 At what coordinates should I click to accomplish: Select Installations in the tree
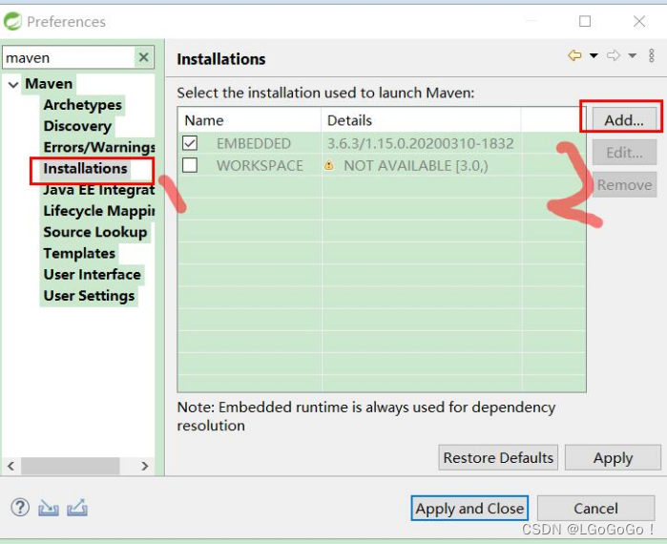point(86,168)
